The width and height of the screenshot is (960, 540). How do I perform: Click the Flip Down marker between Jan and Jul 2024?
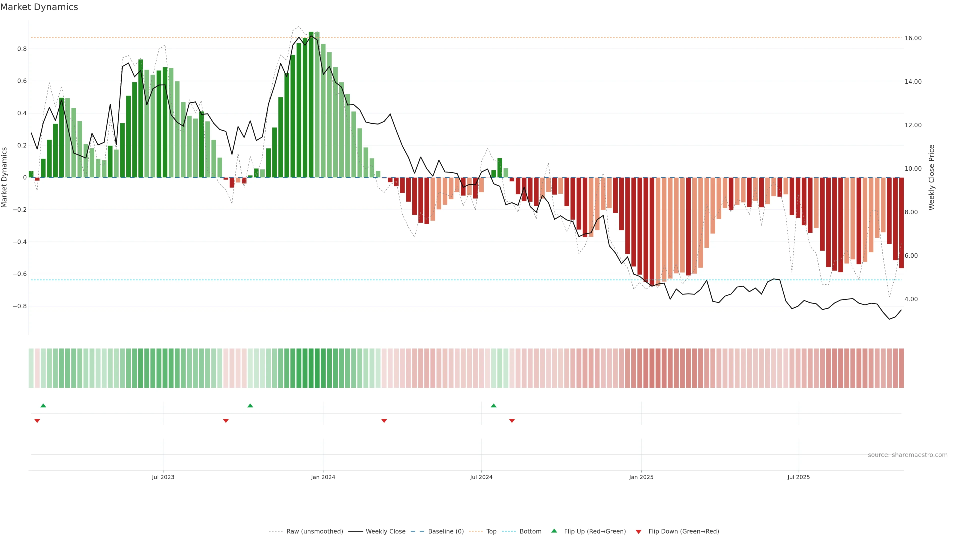(384, 421)
